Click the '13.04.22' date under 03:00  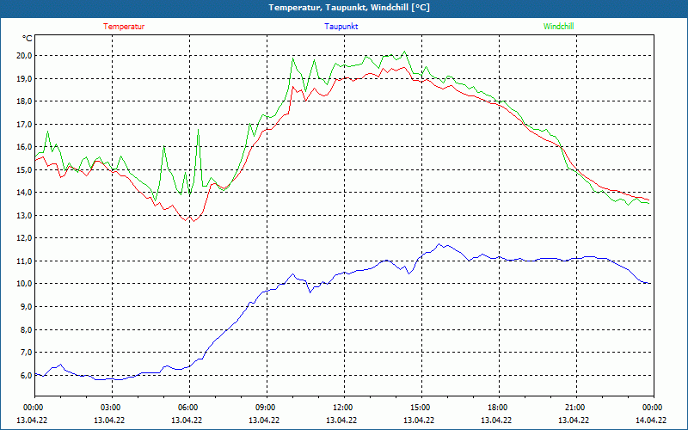click(x=109, y=420)
